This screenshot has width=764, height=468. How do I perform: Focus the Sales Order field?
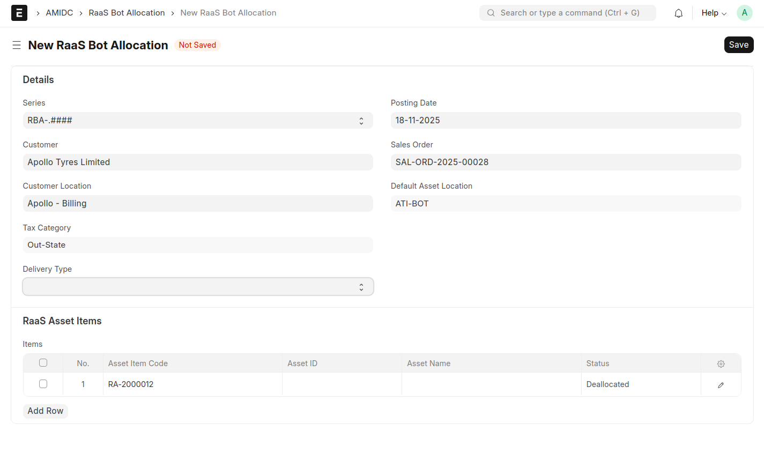tap(566, 162)
